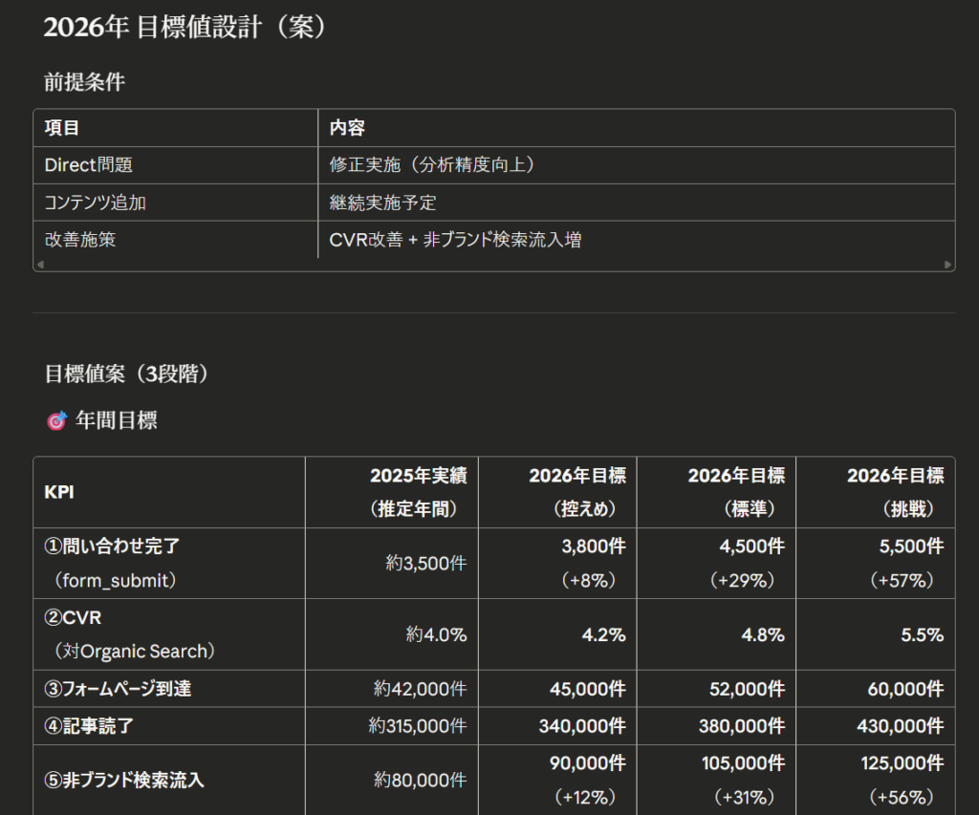Click the page title 2026年 目標値設計（案）
The height and width of the screenshot is (815, 979).
tap(186, 28)
